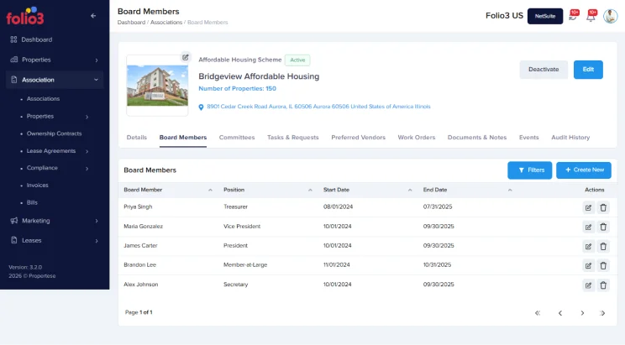This screenshot has width=625, height=345.
Task: Click the edit pencil on property image
Action: tap(186, 57)
